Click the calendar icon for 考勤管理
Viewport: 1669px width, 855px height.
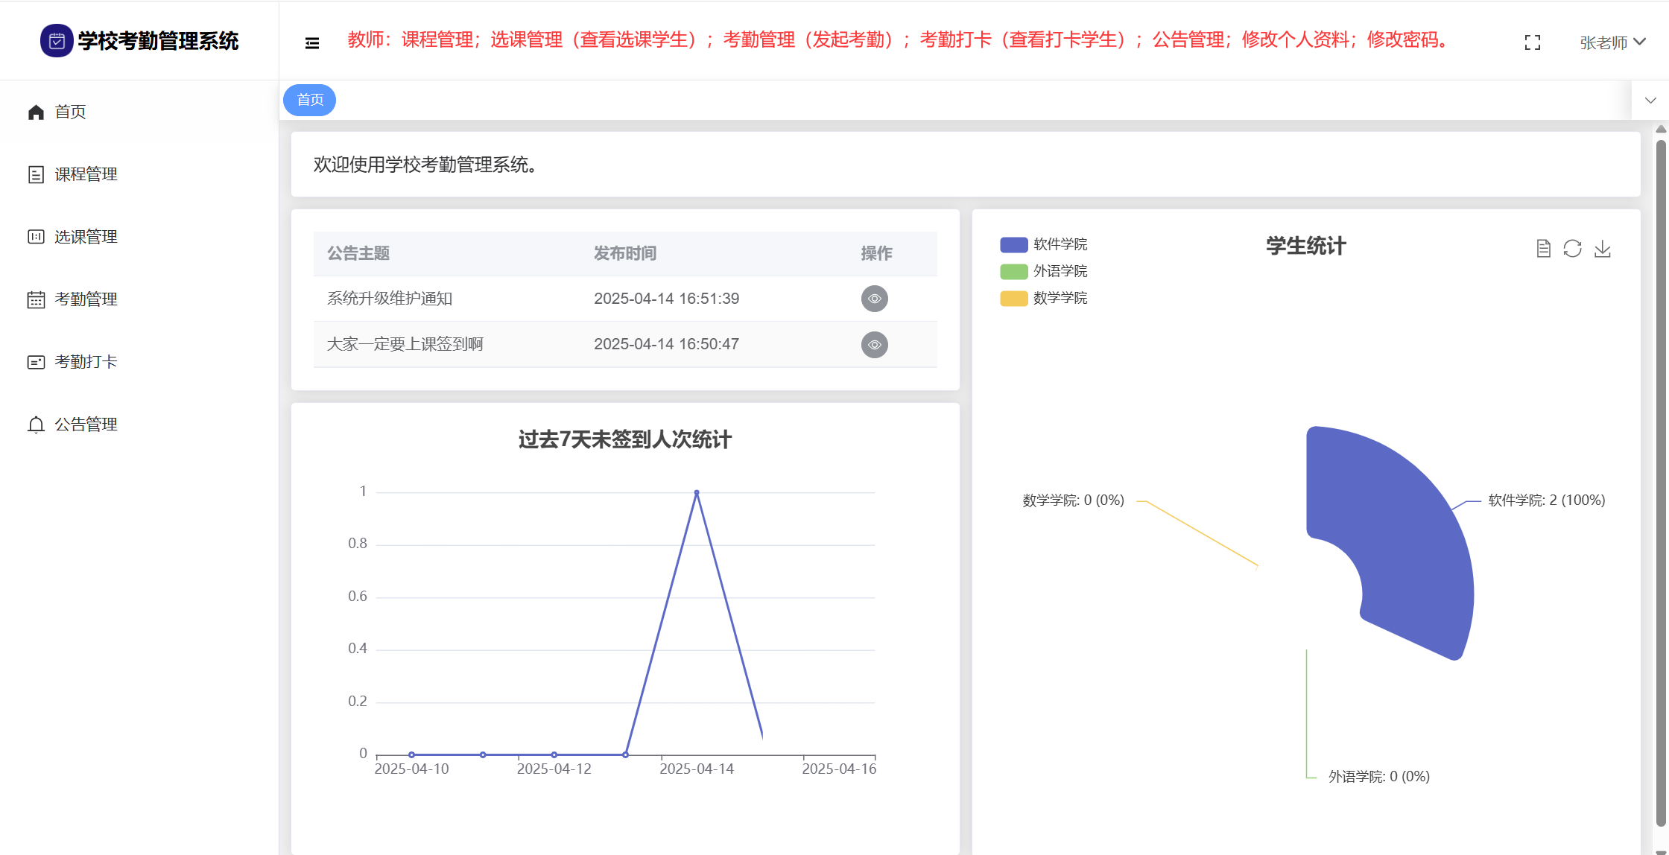click(x=36, y=299)
